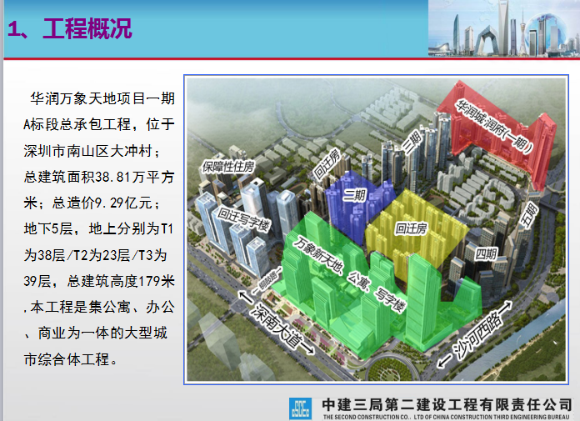Click the green 万象新天地、公寓、写字楼 label
Image resolution: width=580 pixels, height=421 pixels.
(348, 273)
